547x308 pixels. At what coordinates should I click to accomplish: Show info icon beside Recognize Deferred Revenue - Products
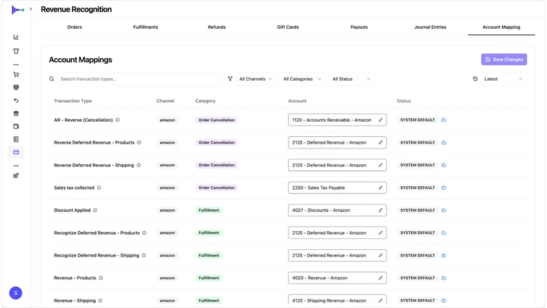tap(144, 233)
